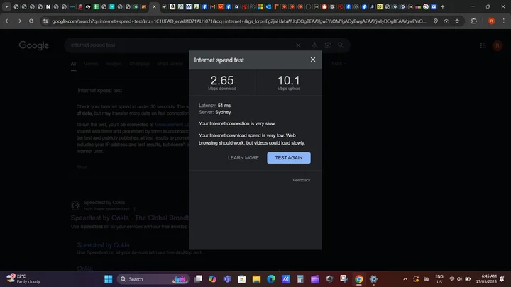Open the weather widget showing 22°C
Screen dimensions: 511x287
(x=23, y=279)
